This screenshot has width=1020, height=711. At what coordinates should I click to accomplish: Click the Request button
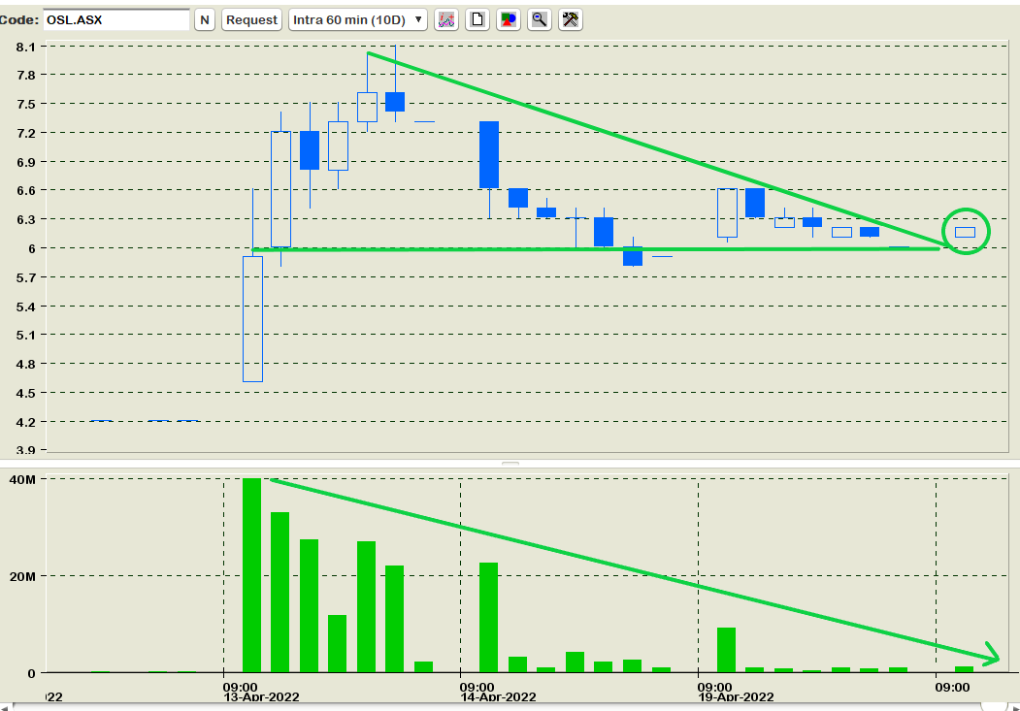click(x=251, y=19)
